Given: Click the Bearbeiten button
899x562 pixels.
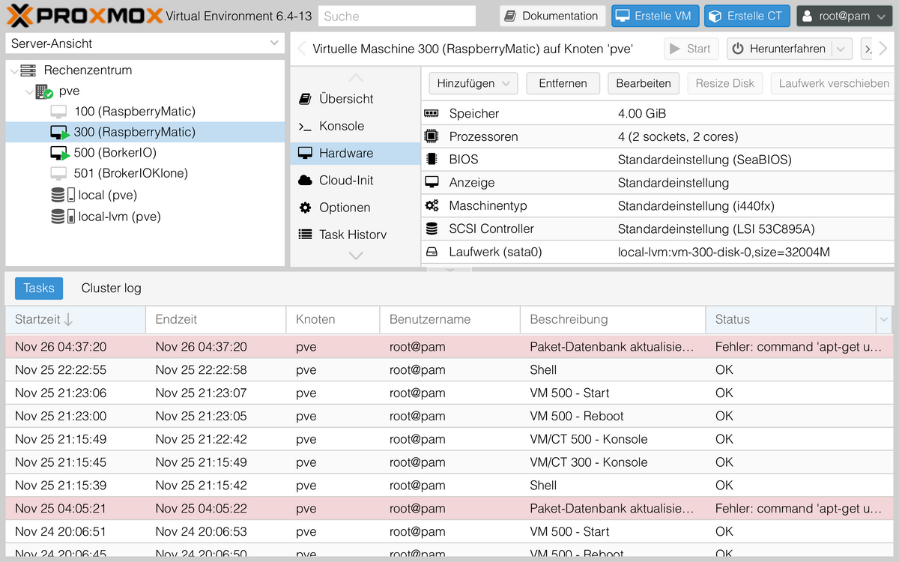Looking at the screenshot, I should pos(644,83).
